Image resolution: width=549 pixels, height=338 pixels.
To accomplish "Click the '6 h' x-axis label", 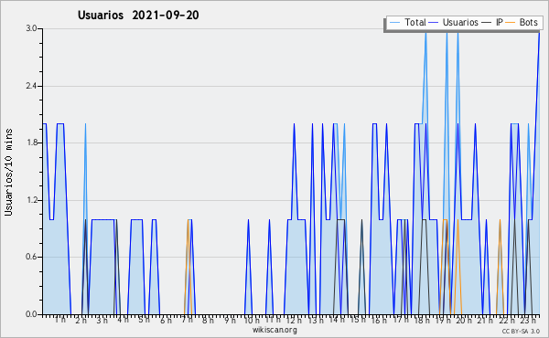I will [166, 321].
